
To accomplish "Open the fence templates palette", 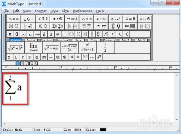I will 14,26.
